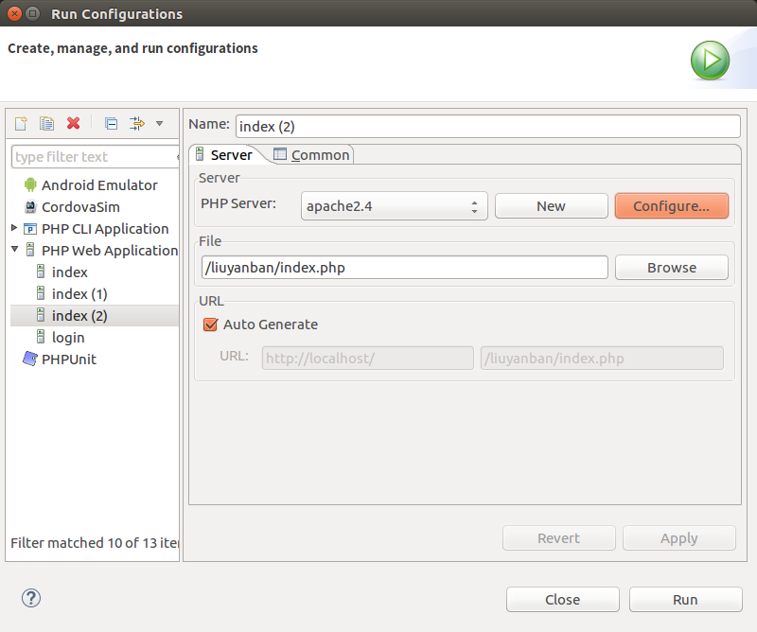757x632 pixels.
Task: Click the Duplicate configuration icon
Action: (x=46, y=123)
